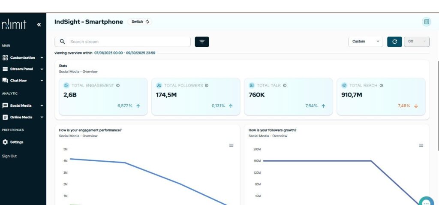This screenshot has height=205, width=439.
Task: Click the date range 07/01/2025 - 09/30/2025
Action: (125, 53)
